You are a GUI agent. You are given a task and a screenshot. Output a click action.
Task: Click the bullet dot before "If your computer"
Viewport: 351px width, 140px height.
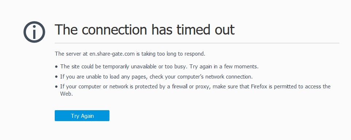click(56, 87)
